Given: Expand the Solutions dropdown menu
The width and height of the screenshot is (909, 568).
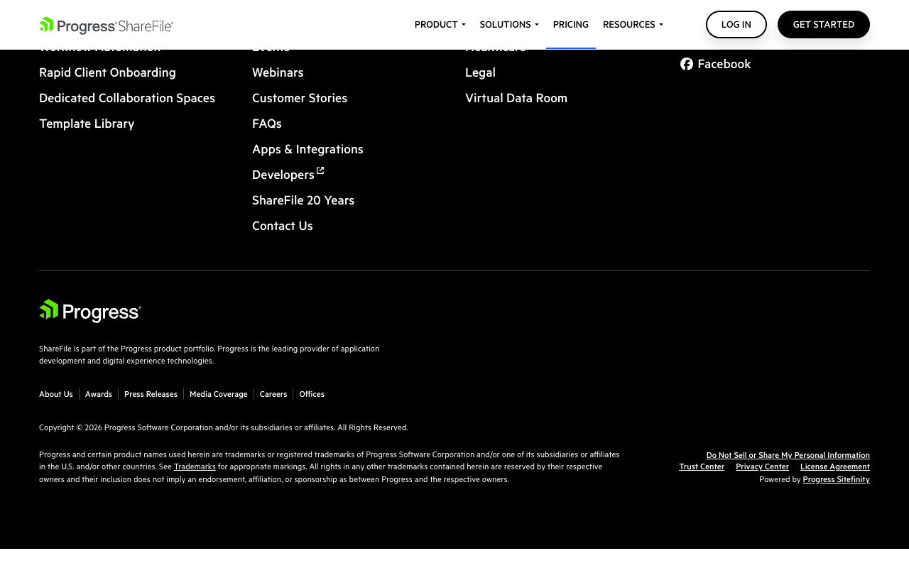Looking at the screenshot, I should (509, 24).
